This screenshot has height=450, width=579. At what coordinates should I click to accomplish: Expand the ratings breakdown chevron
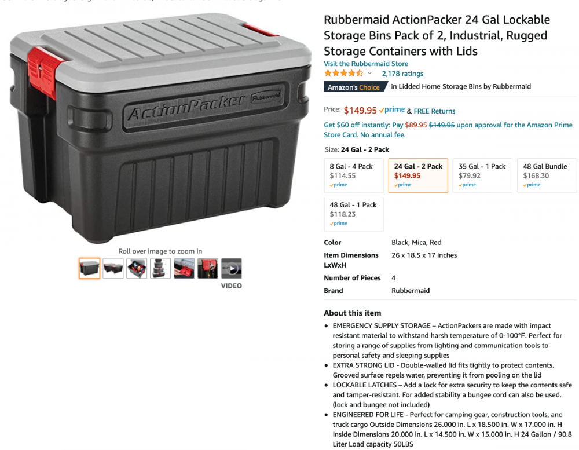click(369, 73)
